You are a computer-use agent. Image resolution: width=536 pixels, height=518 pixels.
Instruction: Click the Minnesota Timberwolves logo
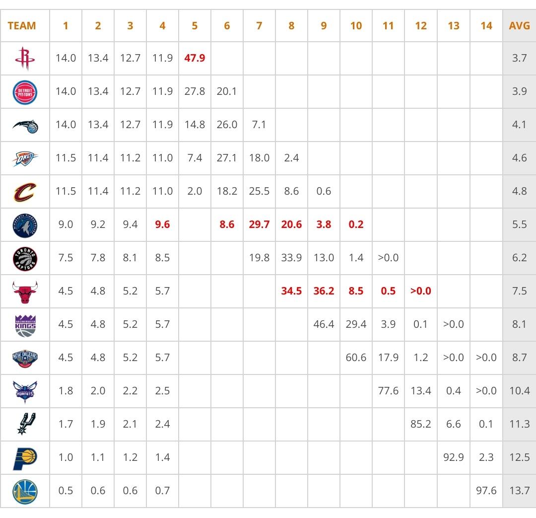[x=25, y=225]
